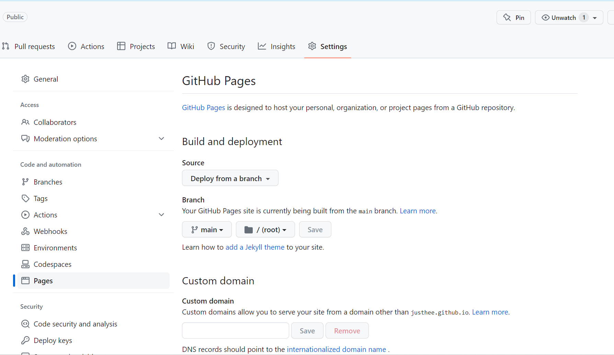Image resolution: width=614 pixels, height=355 pixels.
Task: Click the Webhooks icon
Action: 25,231
